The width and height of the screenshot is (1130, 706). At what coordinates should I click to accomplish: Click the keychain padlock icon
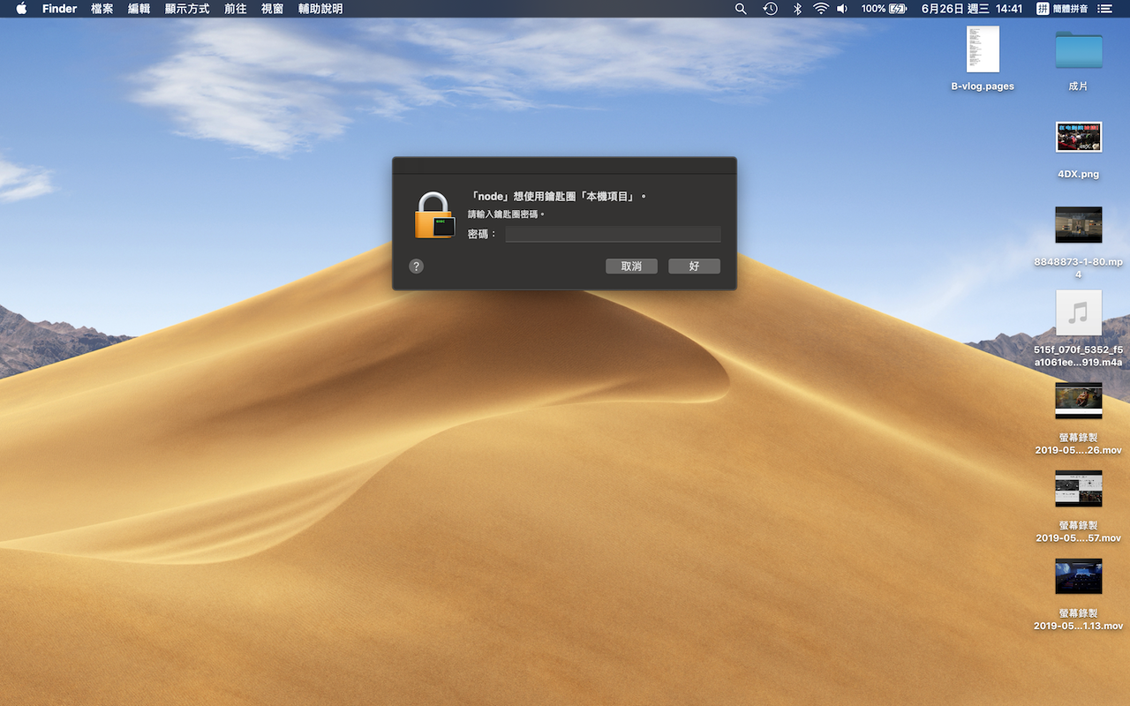pos(434,215)
